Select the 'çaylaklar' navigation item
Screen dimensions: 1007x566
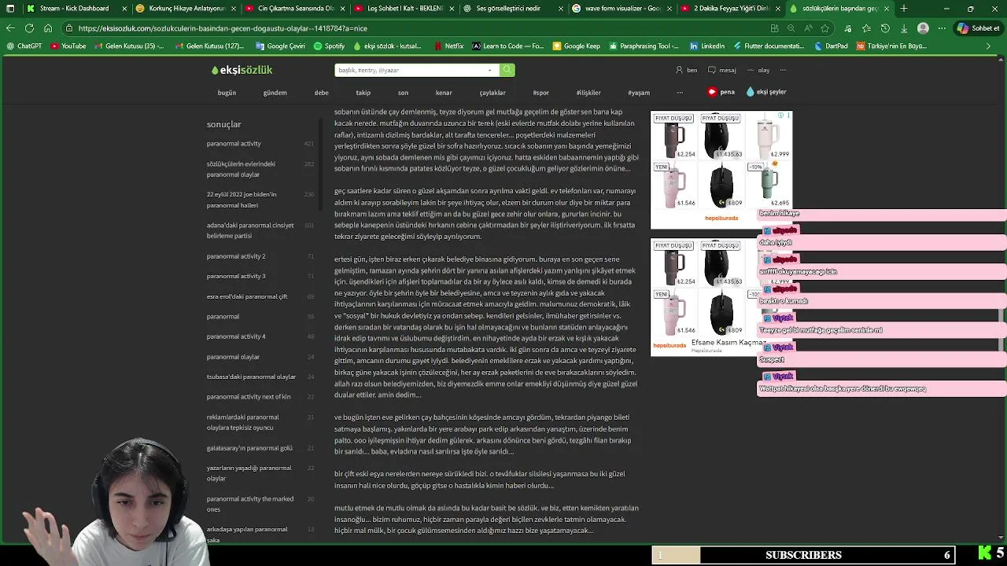pos(492,93)
